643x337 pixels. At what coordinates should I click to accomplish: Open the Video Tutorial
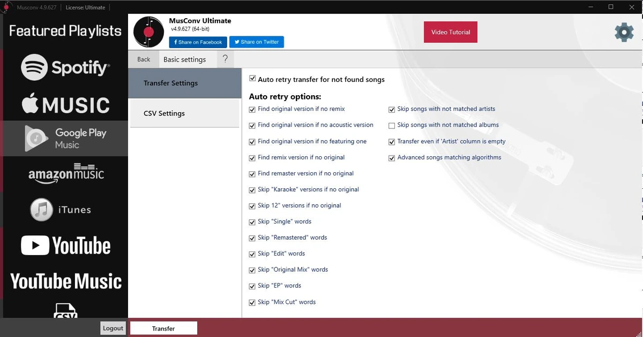coord(450,32)
